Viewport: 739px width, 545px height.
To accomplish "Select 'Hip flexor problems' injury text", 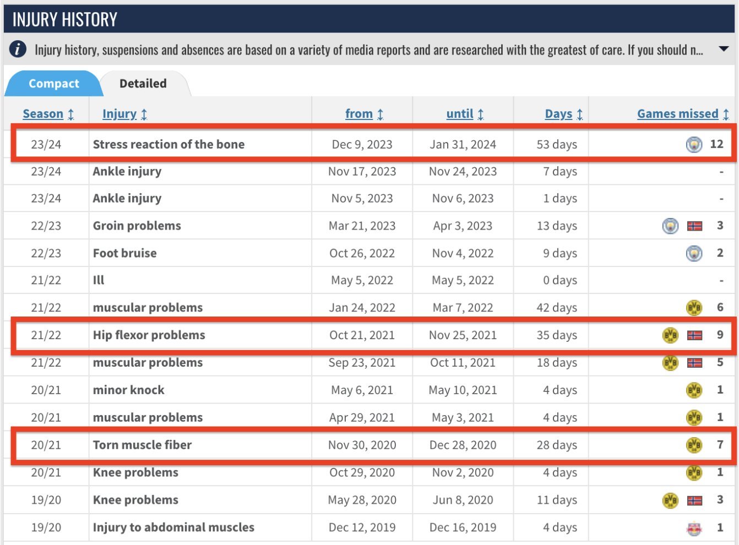I will 149,335.
